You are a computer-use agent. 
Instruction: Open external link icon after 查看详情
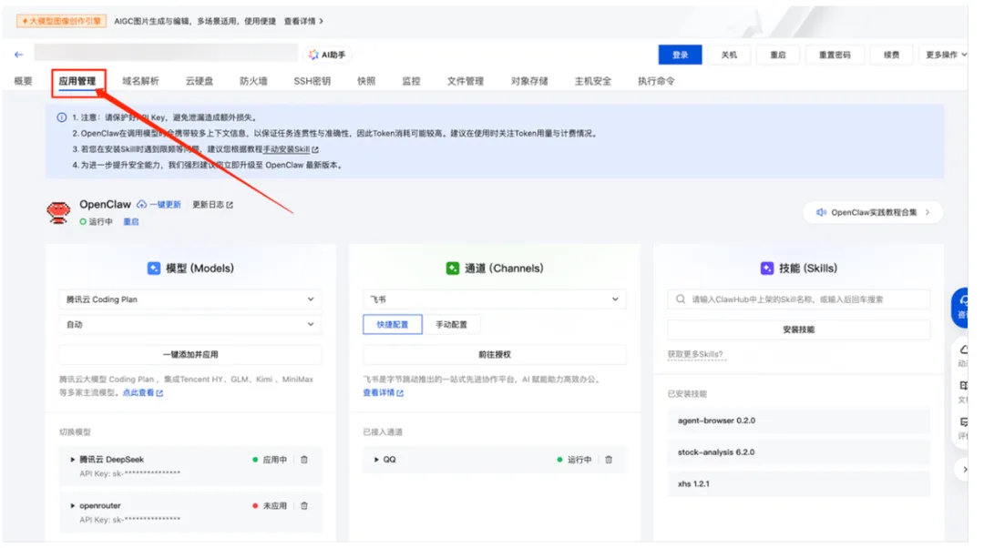click(x=400, y=393)
